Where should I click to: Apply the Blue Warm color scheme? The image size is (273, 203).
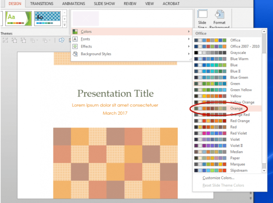point(227,59)
